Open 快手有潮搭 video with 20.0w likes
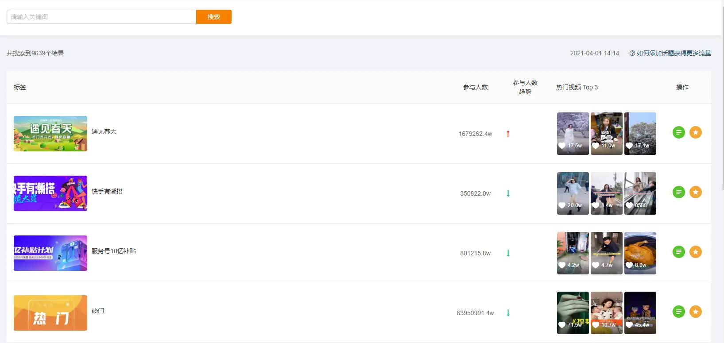Viewport: 724px width, 343px height. [x=573, y=193]
